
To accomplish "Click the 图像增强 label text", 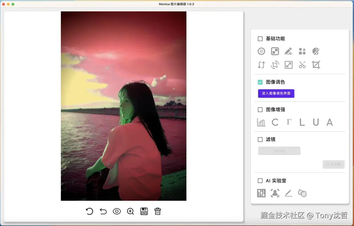I will [x=276, y=110].
